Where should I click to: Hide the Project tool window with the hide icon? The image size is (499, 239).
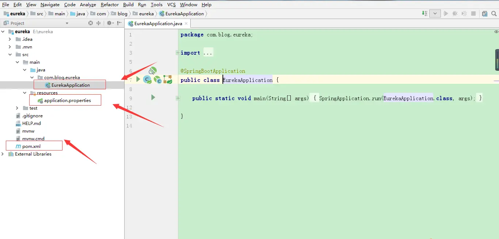(119, 23)
